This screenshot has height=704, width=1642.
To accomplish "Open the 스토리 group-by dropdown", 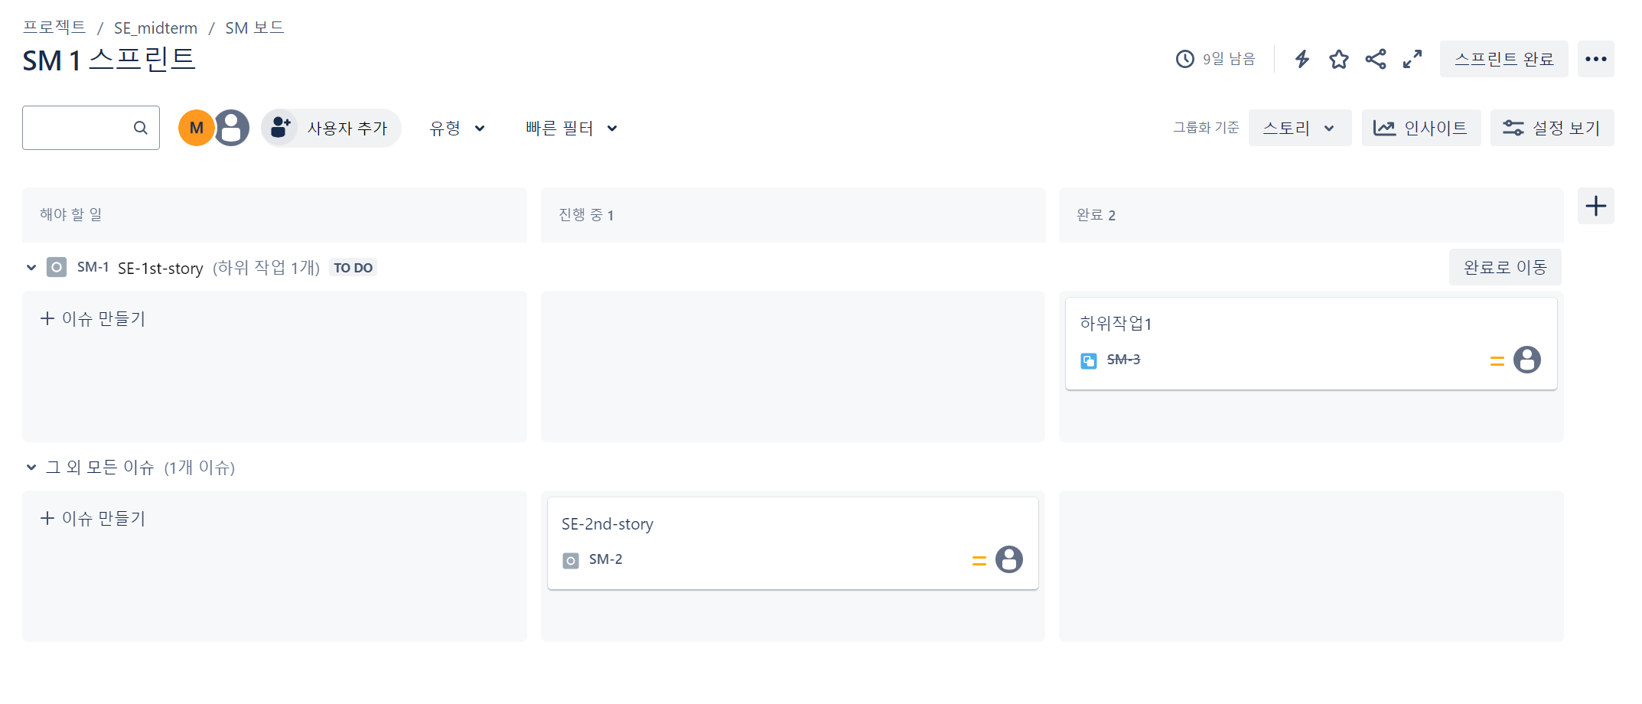I will (x=1299, y=128).
